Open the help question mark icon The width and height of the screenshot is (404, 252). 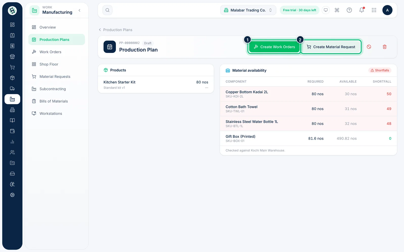point(349,10)
